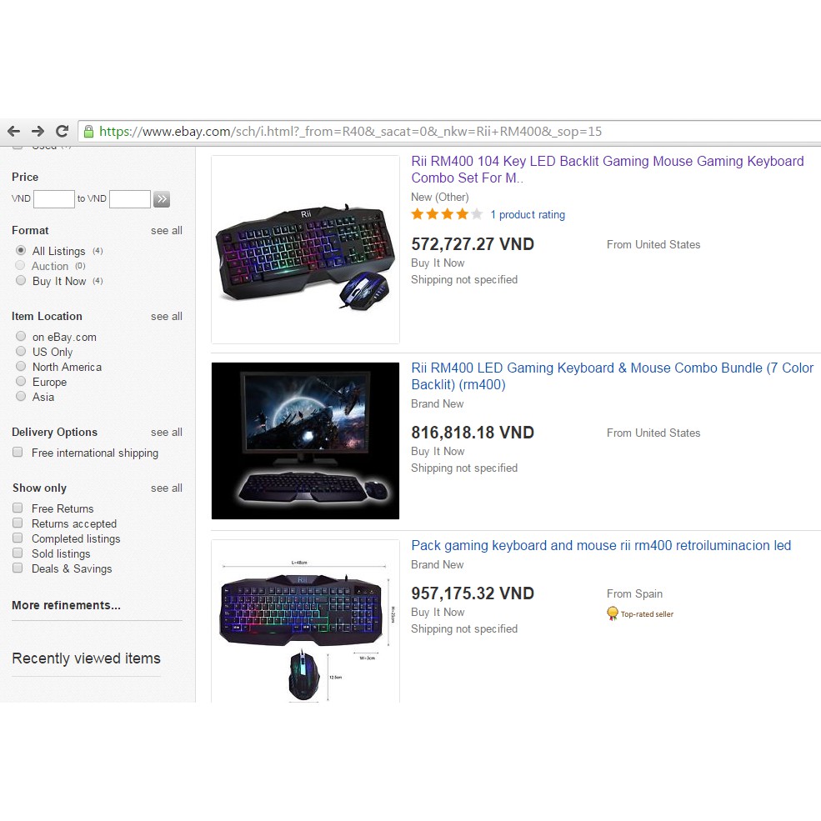This screenshot has height=821, width=821.
Task: Submit price range with arrow button
Action: pyautogui.click(x=162, y=199)
